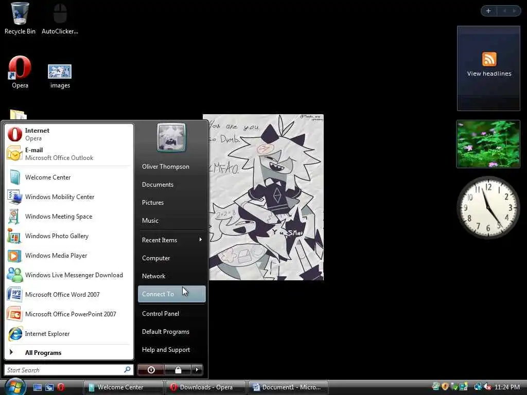Viewport: 527px width, 395px height.
Task: Open the Opera desktop shortcut icon
Action: (20, 71)
